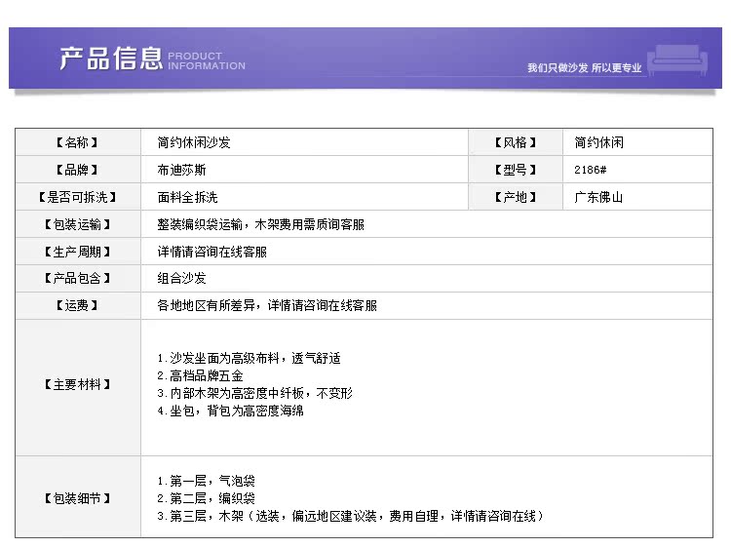Click the shipping text 各地地区有所差异

[x=206, y=305]
